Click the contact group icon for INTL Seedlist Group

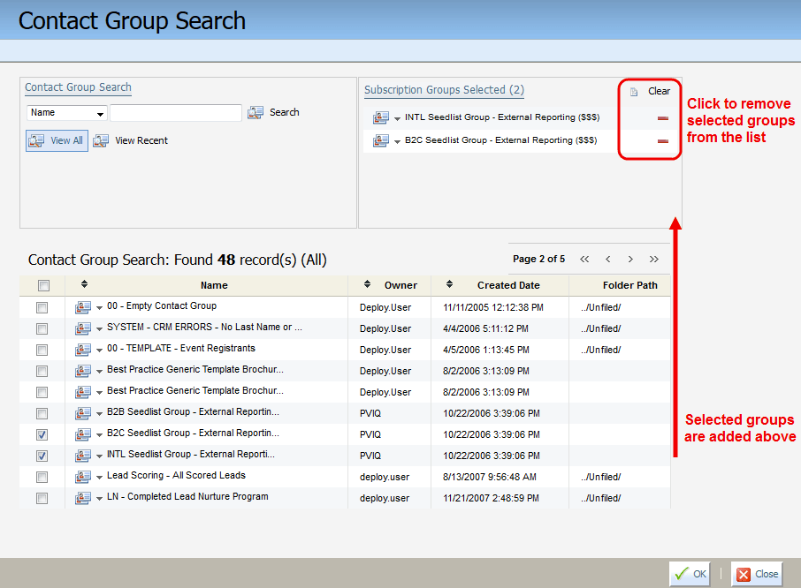[x=380, y=116]
